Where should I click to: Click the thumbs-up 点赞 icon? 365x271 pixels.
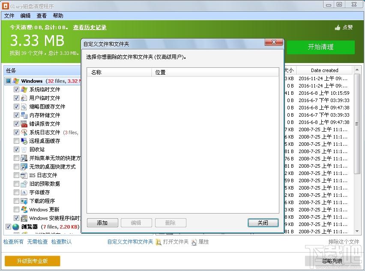(x=338, y=28)
